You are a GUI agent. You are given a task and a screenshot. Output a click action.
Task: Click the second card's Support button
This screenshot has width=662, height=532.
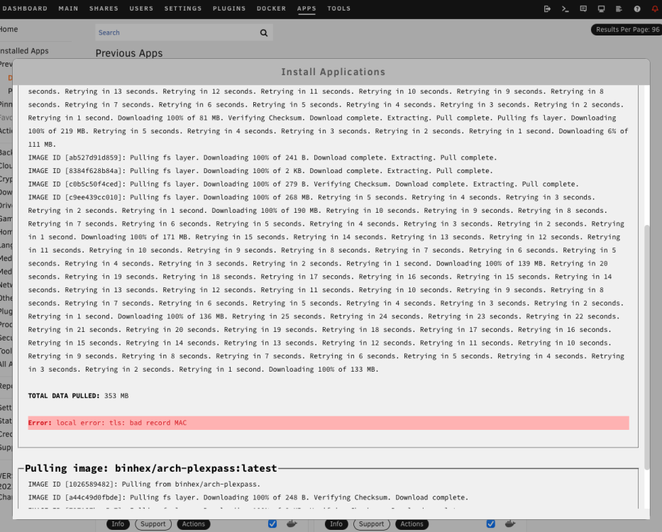coord(372,524)
